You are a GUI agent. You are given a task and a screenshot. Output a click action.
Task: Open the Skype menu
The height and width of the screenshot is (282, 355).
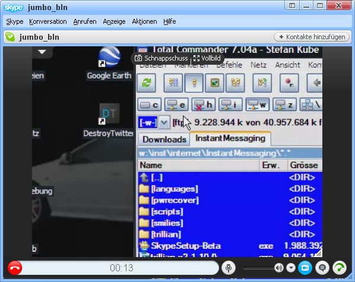tap(14, 21)
